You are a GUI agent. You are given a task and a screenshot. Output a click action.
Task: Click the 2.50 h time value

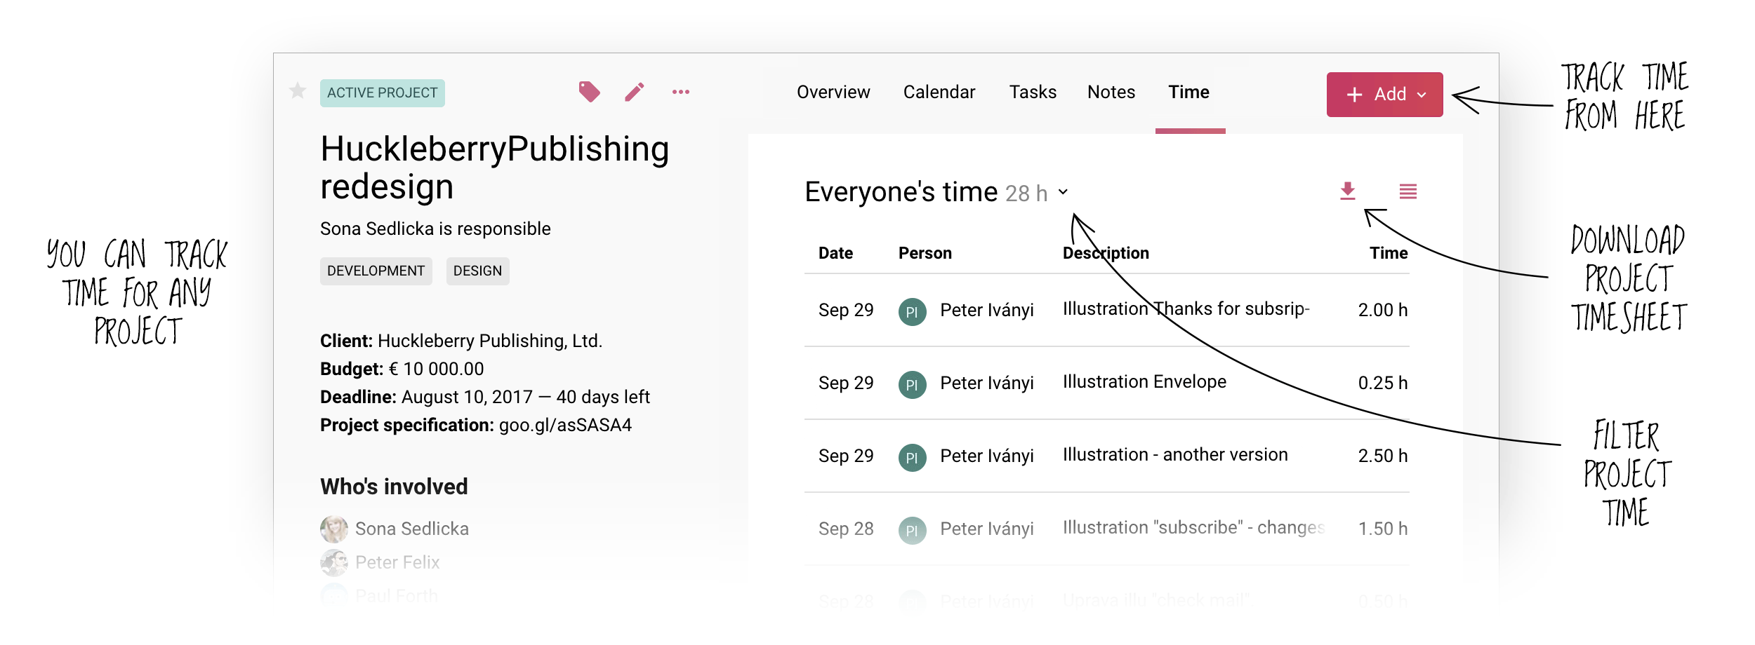tap(1383, 456)
